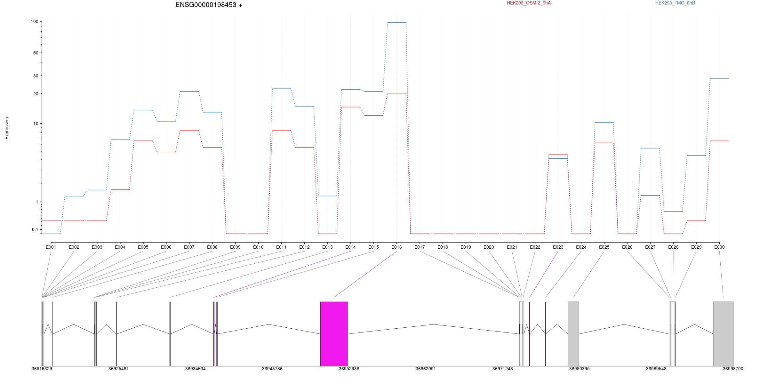Select exon label E011
768x384 pixels.
click(x=281, y=247)
